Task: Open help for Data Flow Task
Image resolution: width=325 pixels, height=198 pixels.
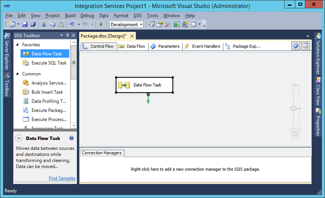Action: point(72,138)
